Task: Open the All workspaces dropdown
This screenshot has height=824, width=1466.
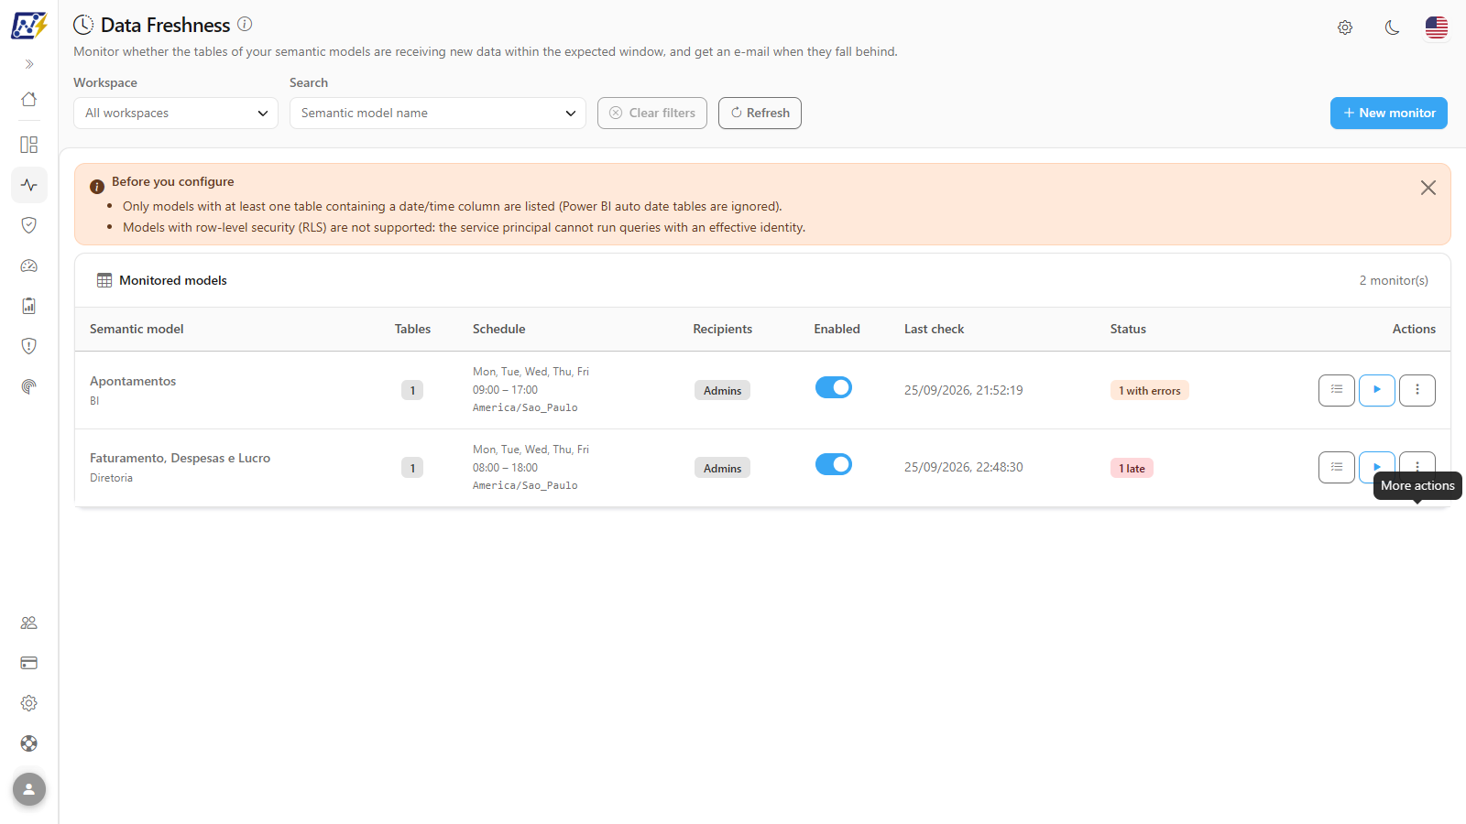Action: click(x=176, y=113)
